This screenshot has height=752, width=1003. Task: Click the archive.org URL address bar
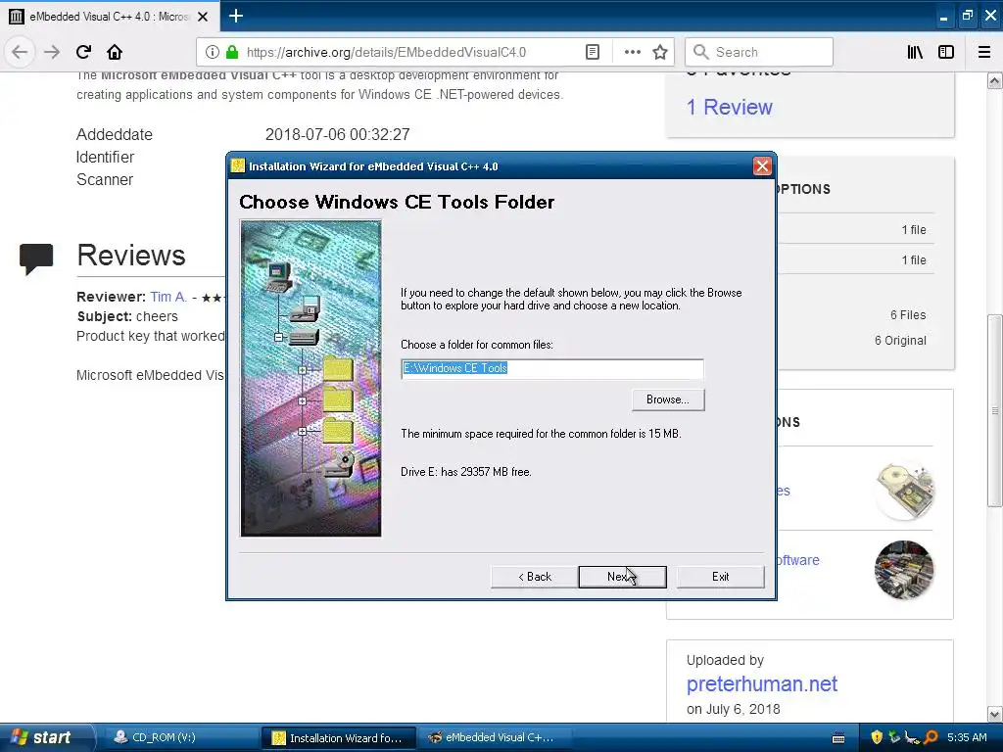[386, 53]
